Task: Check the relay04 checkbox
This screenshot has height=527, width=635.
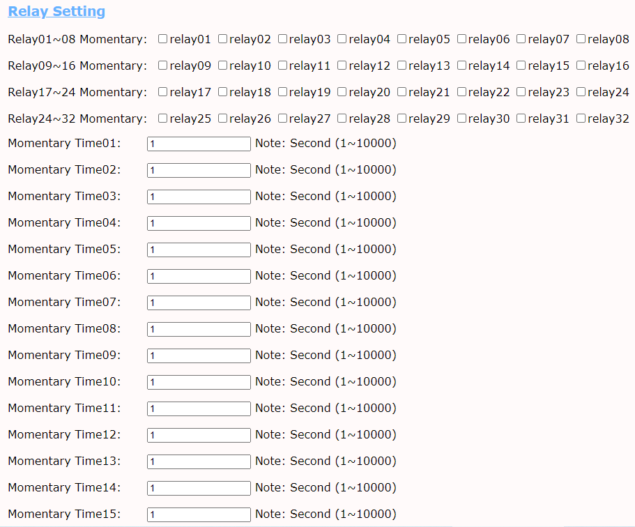Action: coord(342,39)
